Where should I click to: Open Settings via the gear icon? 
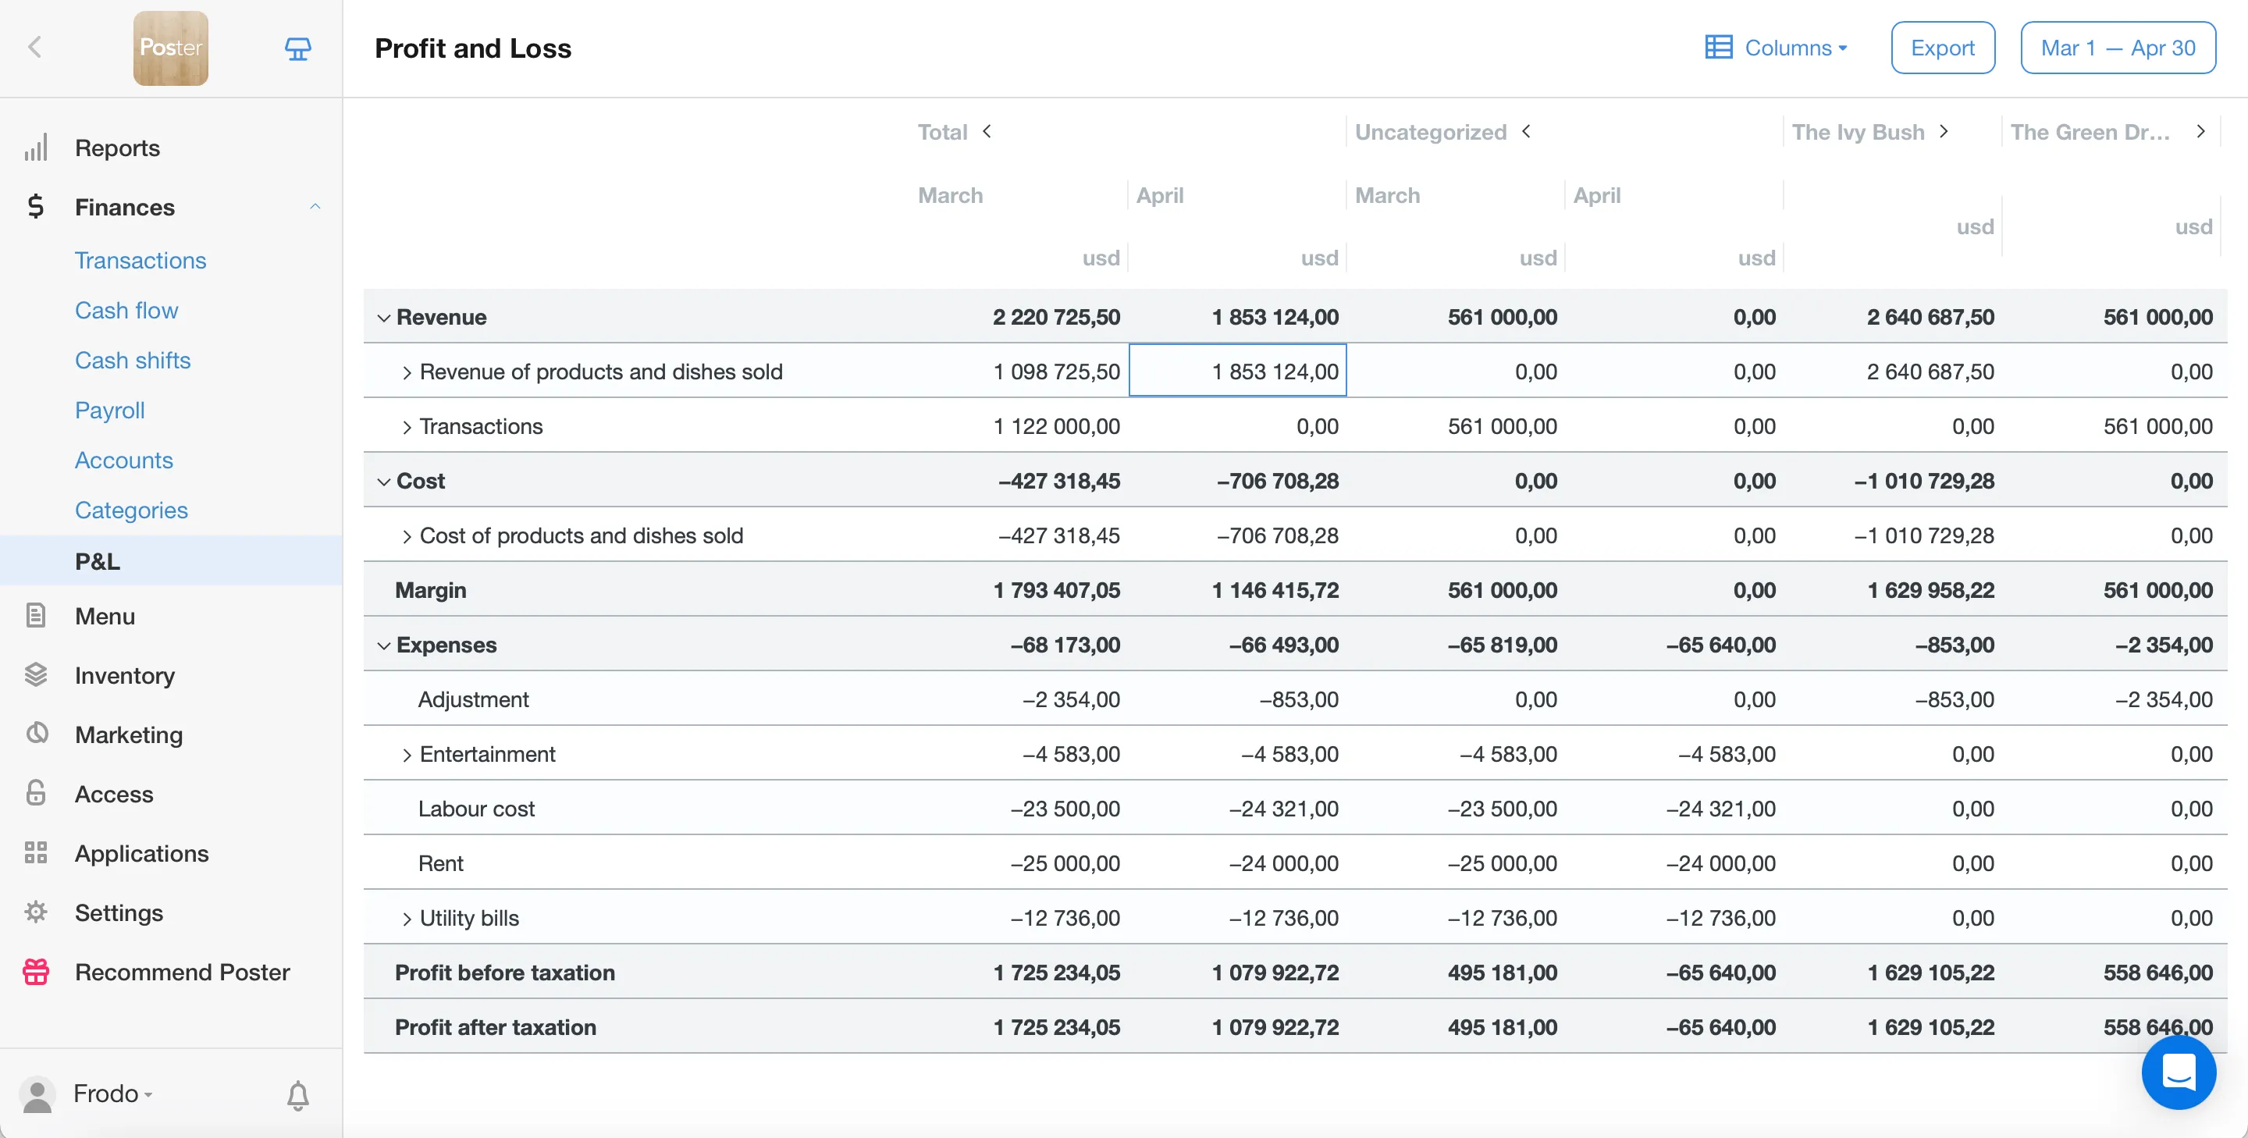36,912
